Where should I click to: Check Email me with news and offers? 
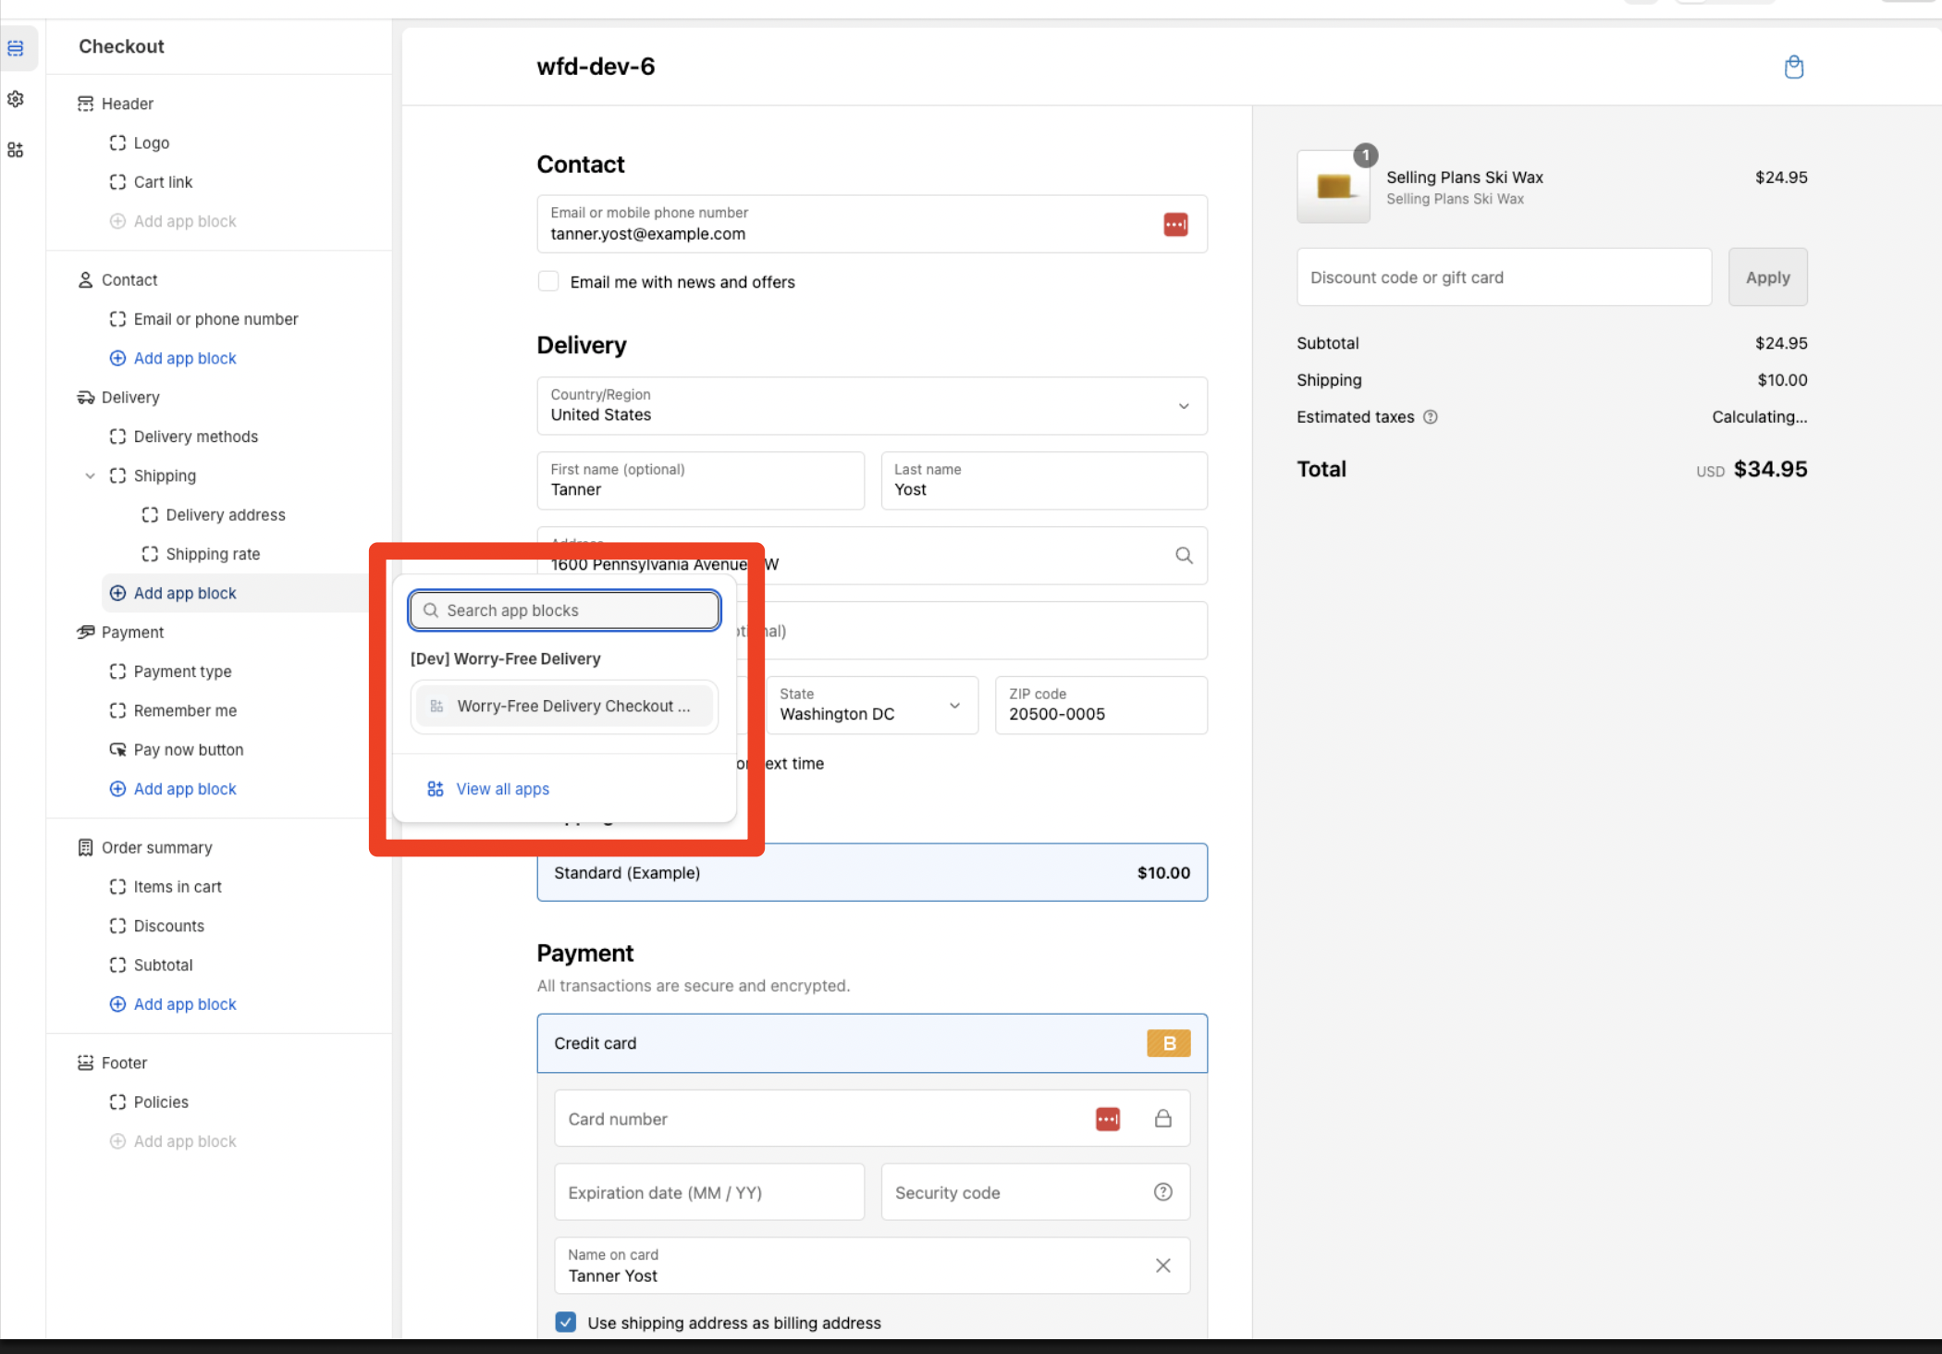[x=548, y=281]
